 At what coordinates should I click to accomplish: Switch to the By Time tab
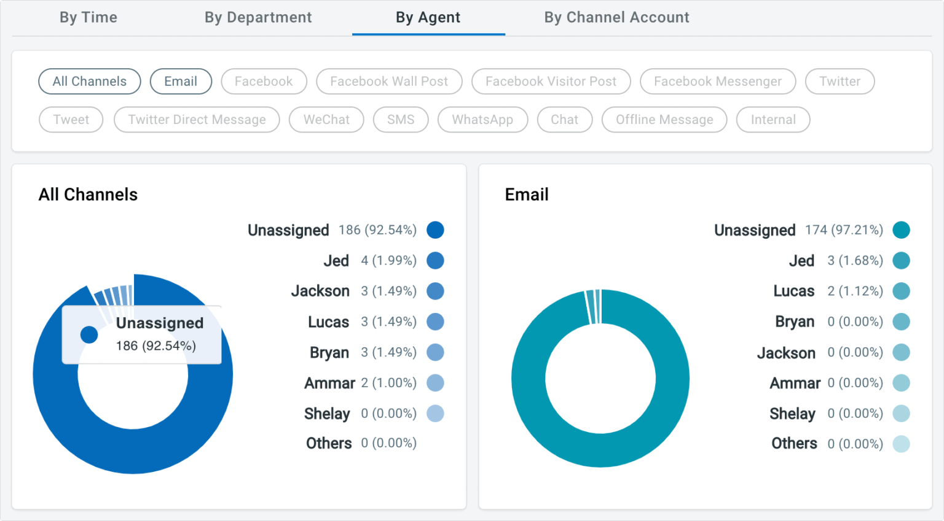pyautogui.click(x=88, y=17)
